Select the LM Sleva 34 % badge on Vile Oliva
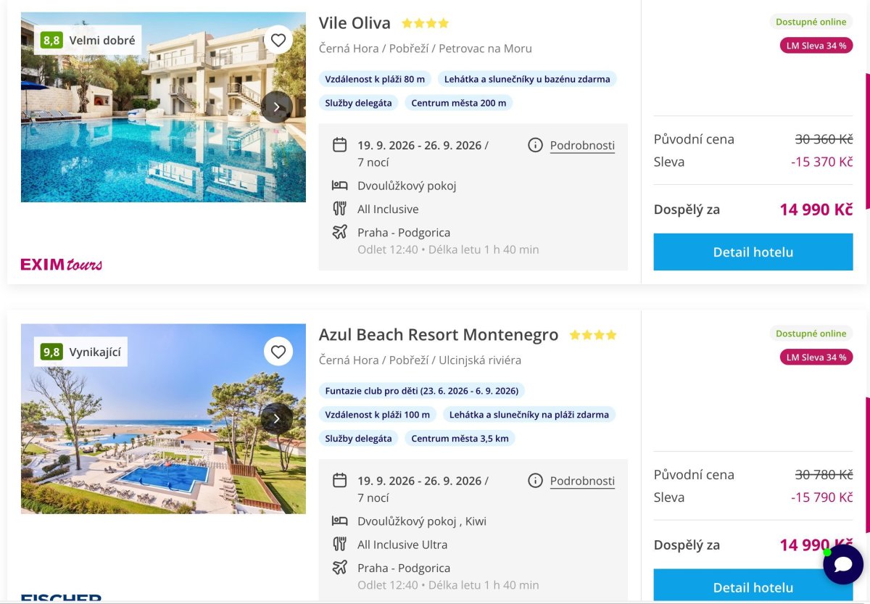Viewport: 870px width, 604px height. tap(816, 46)
